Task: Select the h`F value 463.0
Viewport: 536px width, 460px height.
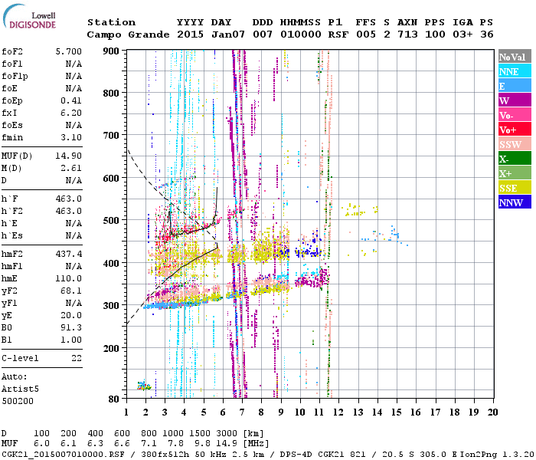Action: click(68, 199)
